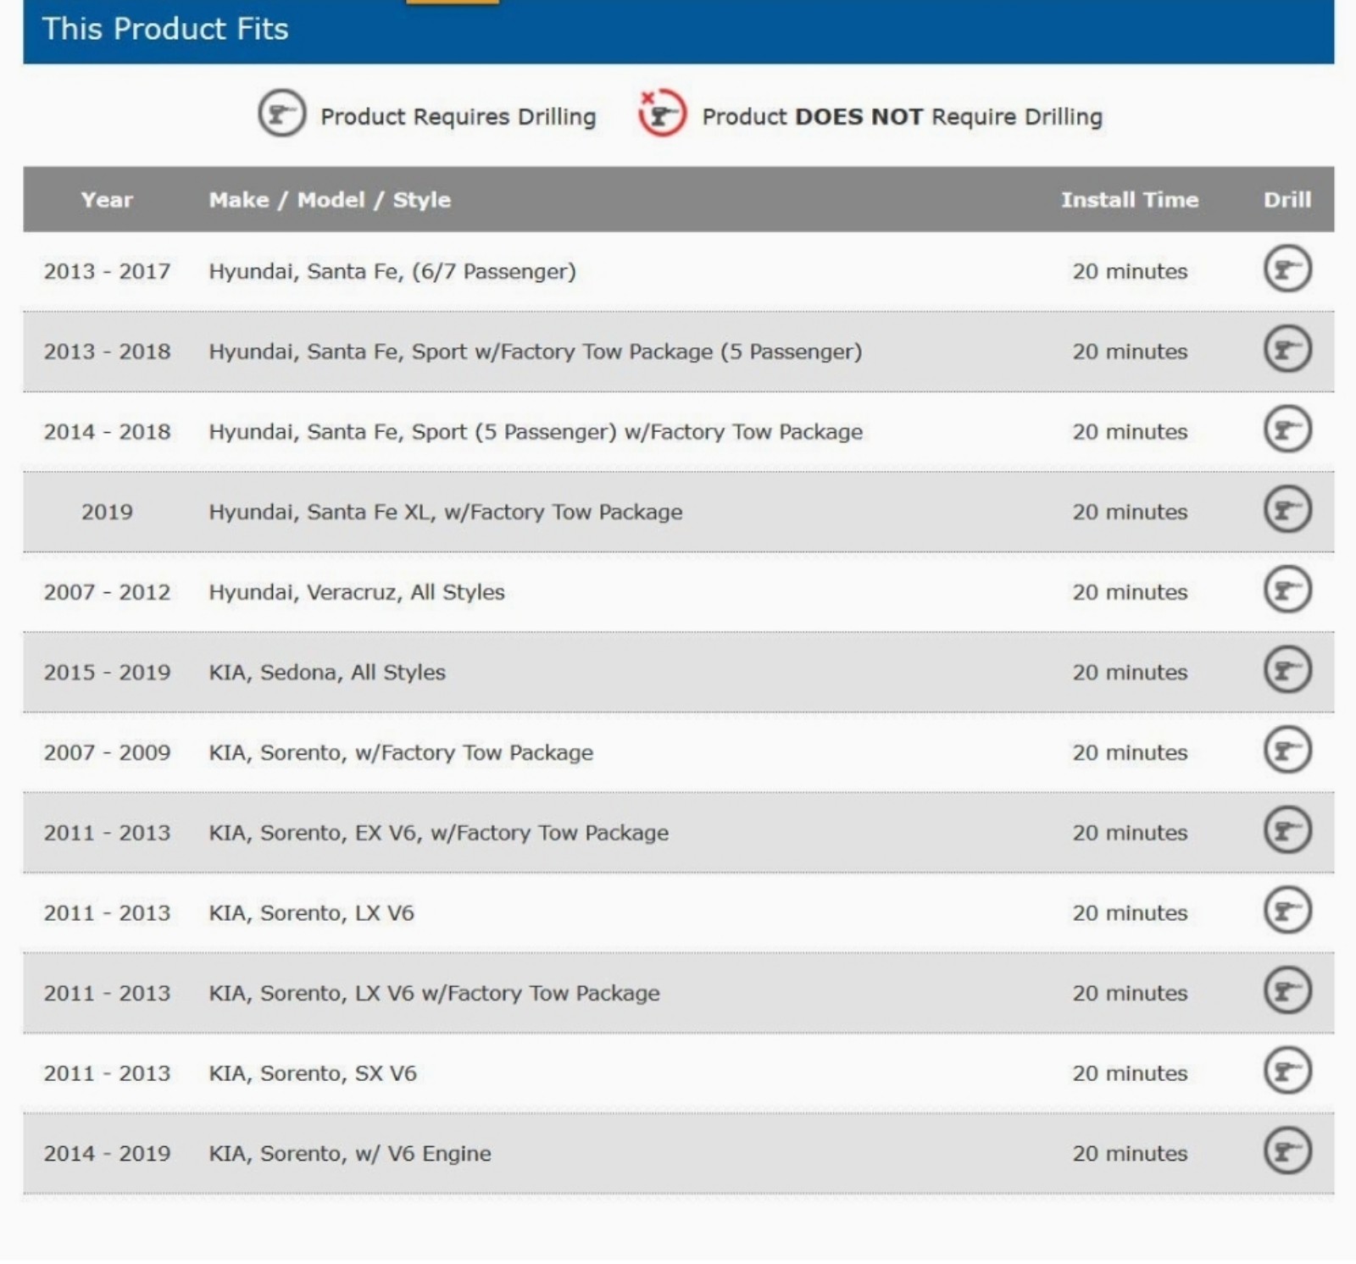1356x1264 pixels.
Task: Click the Install Time column header
Action: 1130,200
